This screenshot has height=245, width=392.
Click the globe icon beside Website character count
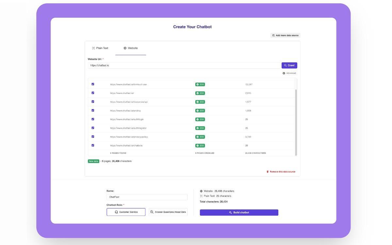pyautogui.click(x=201, y=191)
